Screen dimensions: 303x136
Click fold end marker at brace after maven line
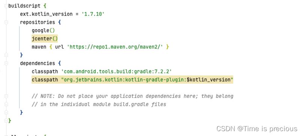coord(6,55)
